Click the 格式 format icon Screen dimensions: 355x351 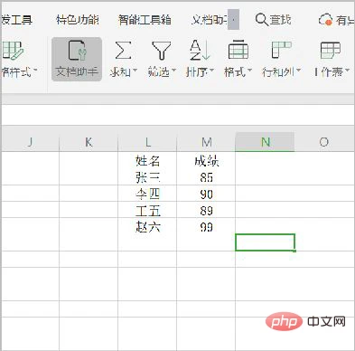[x=238, y=50]
